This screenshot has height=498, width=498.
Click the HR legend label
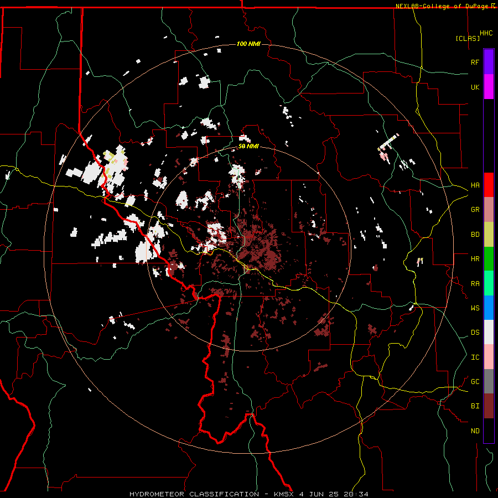click(x=475, y=259)
